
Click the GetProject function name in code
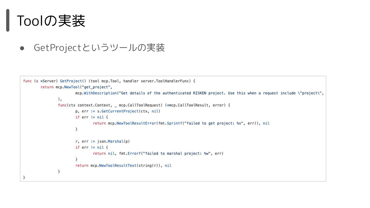coord(71,81)
